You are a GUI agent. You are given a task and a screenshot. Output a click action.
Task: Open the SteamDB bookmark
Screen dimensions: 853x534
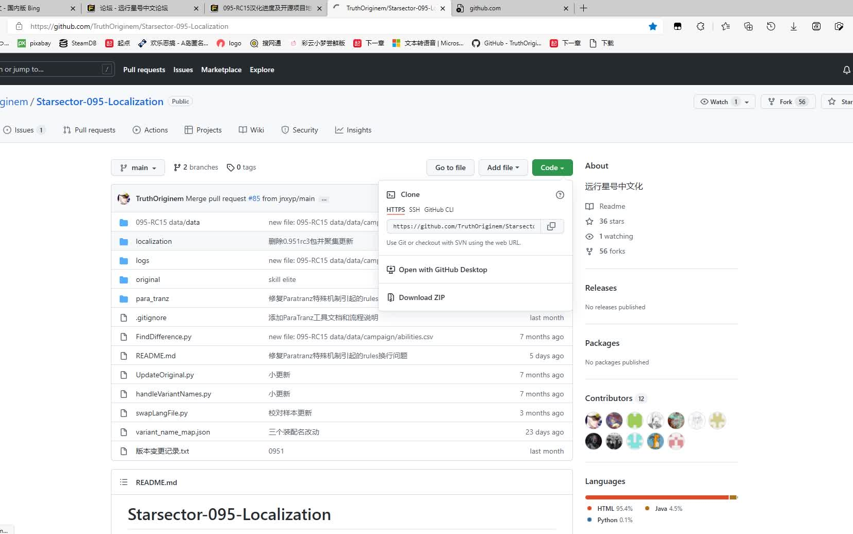tap(78, 43)
